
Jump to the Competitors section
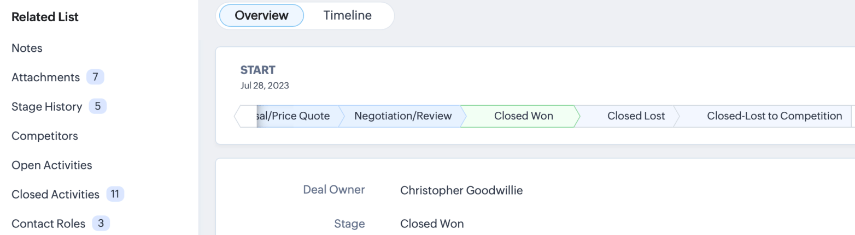coord(44,136)
